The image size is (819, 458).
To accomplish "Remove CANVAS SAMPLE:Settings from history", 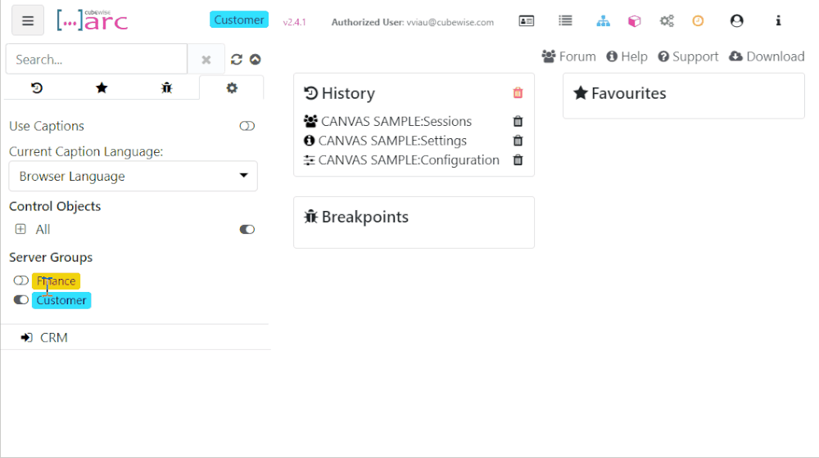I will point(518,141).
